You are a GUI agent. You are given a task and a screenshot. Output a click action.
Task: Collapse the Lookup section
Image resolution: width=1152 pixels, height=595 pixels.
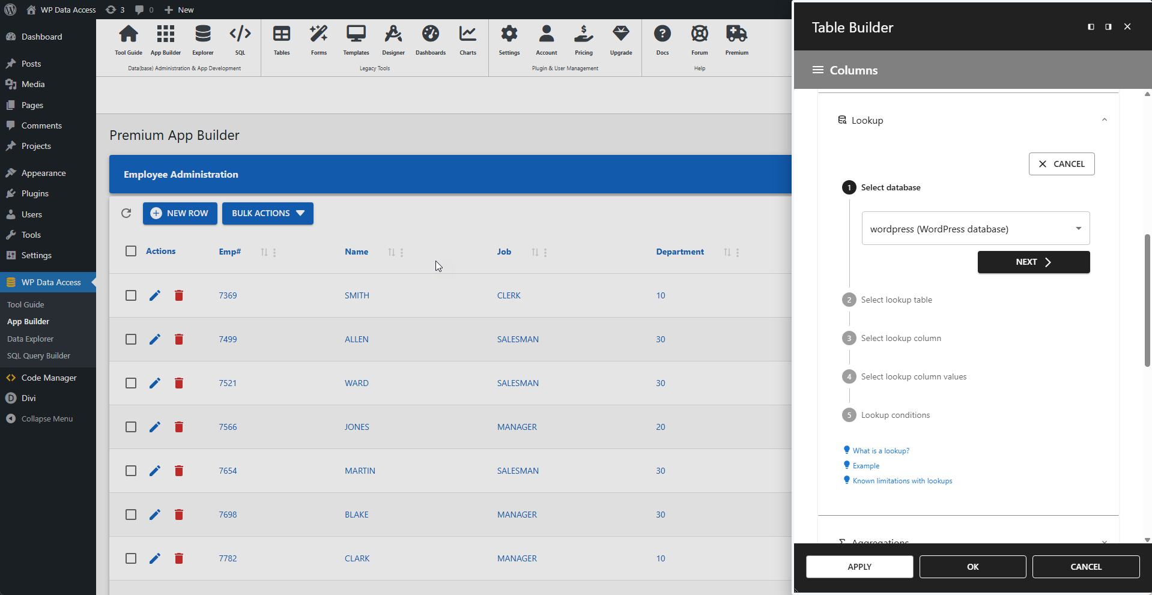pos(1104,119)
